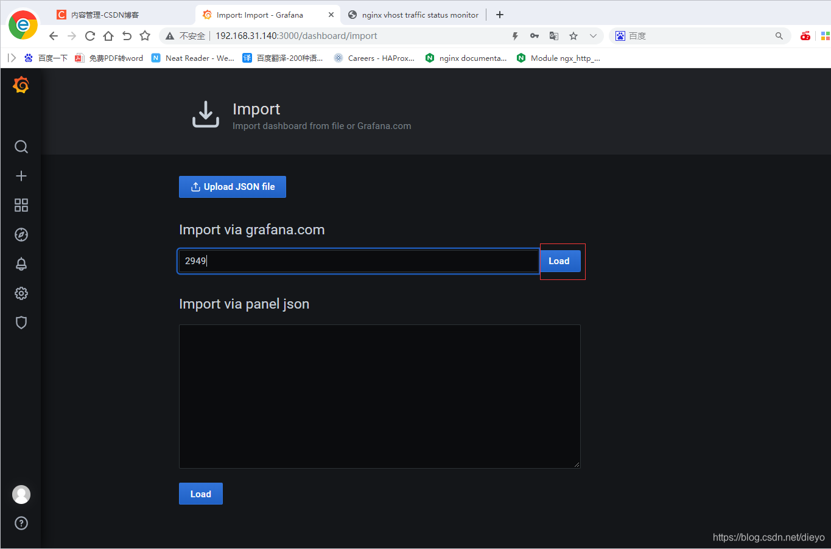Screen dimensions: 831x549
Task: Open the Module ngx_http bookmark
Action: tap(558, 58)
